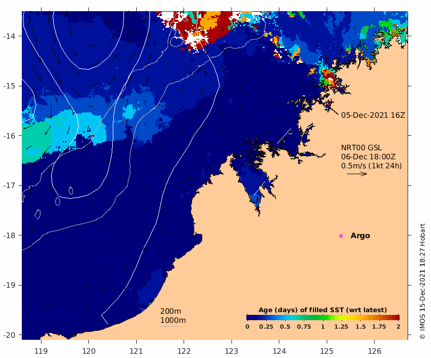The height and width of the screenshot is (358, 431).
Task: Click the 'Argo' legend label
Action: click(360, 236)
